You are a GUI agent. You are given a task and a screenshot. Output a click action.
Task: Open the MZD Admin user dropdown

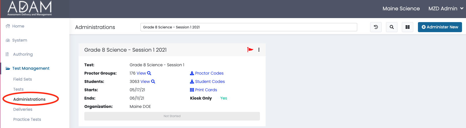click(446, 9)
